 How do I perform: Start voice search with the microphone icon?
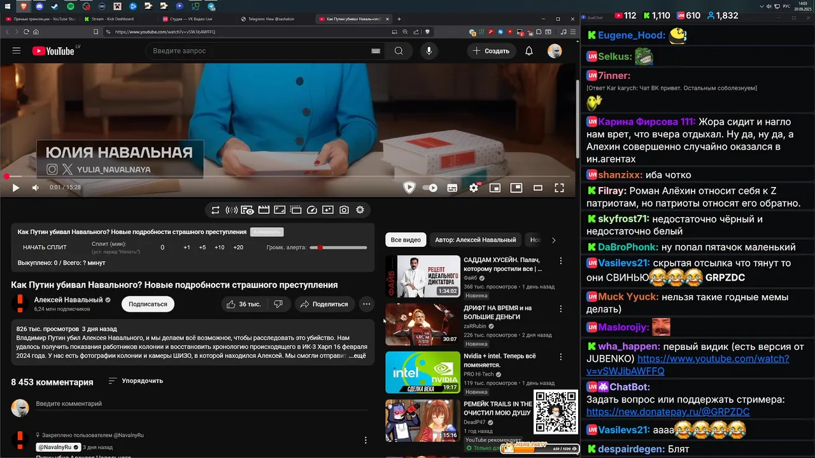tap(429, 51)
